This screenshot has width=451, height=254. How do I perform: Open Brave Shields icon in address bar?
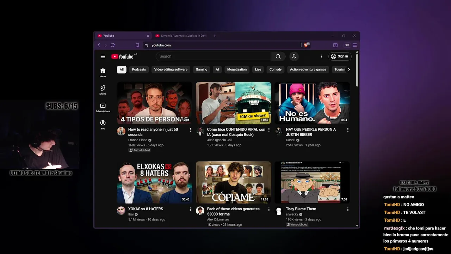tap(307, 45)
